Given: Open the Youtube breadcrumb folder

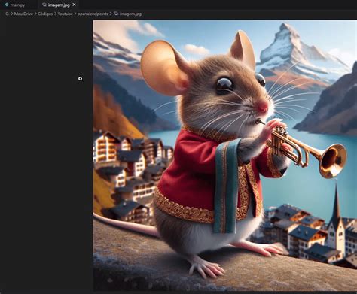Looking at the screenshot, I should 66,14.
